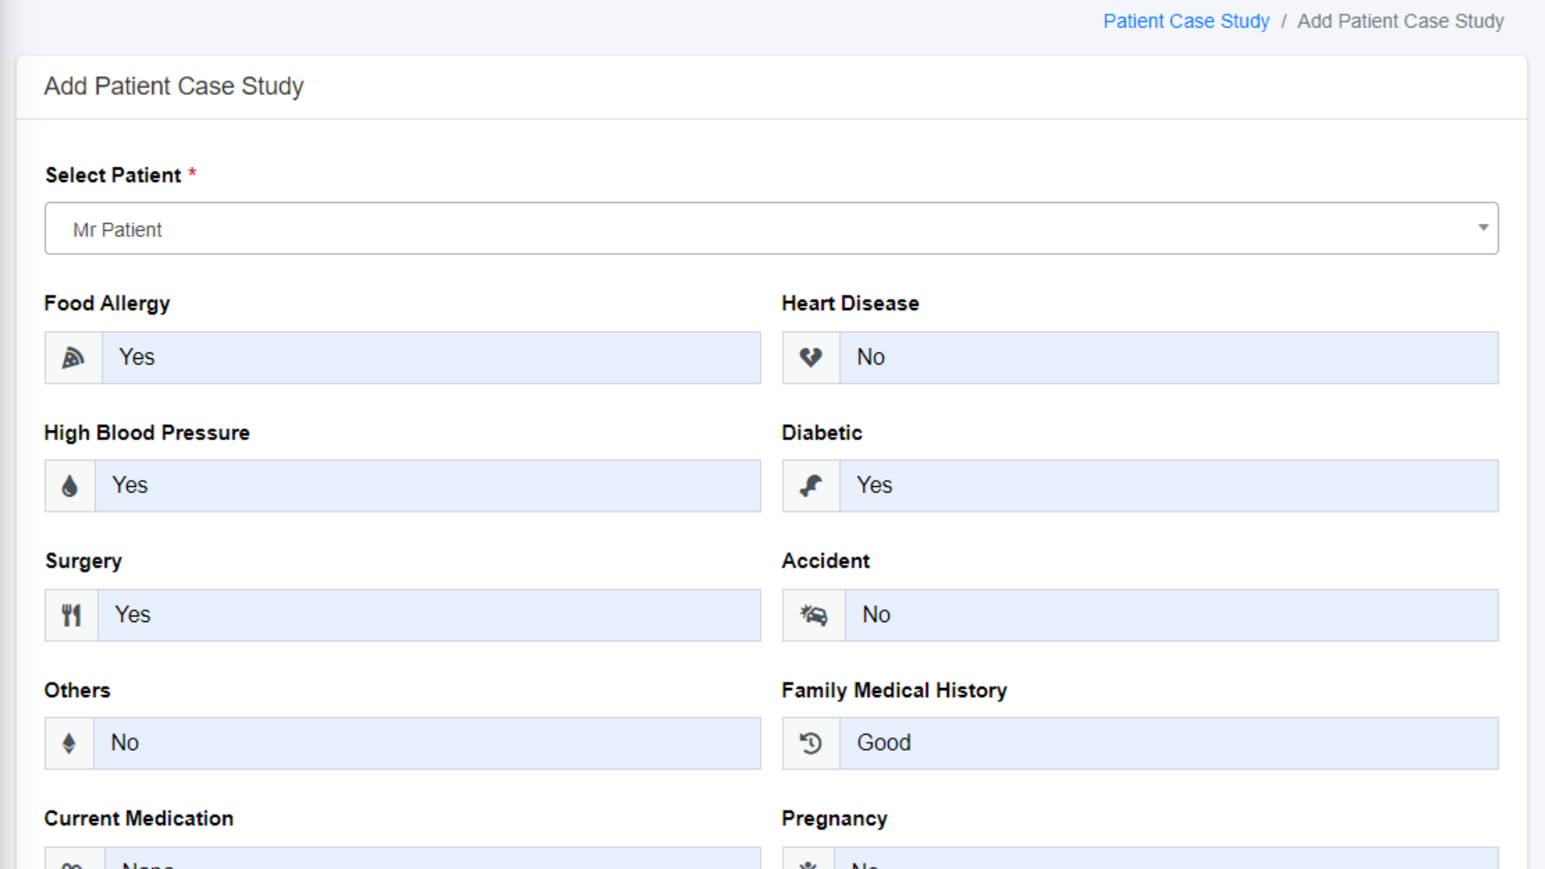Image resolution: width=1545 pixels, height=869 pixels.
Task: Click the Diabetic field icon
Action: (x=810, y=486)
